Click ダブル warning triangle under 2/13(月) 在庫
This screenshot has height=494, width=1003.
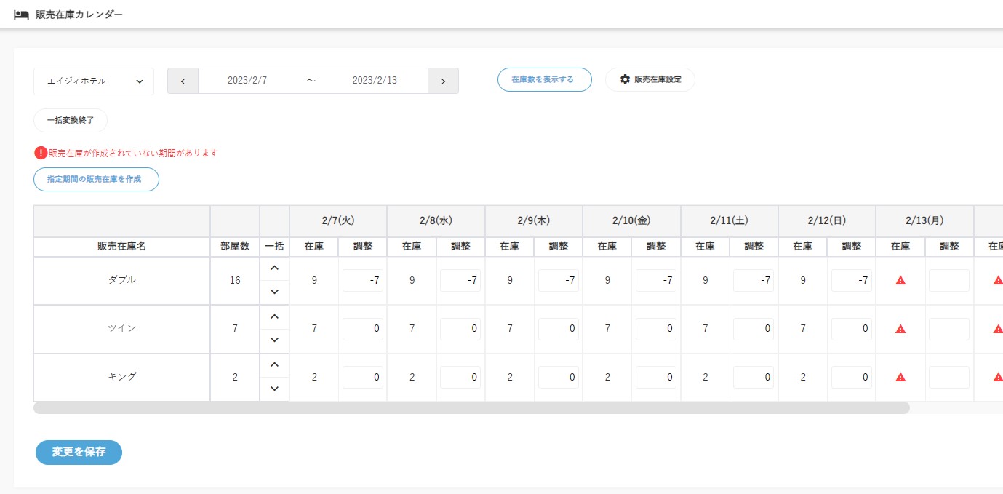click(x=900, y=280)
